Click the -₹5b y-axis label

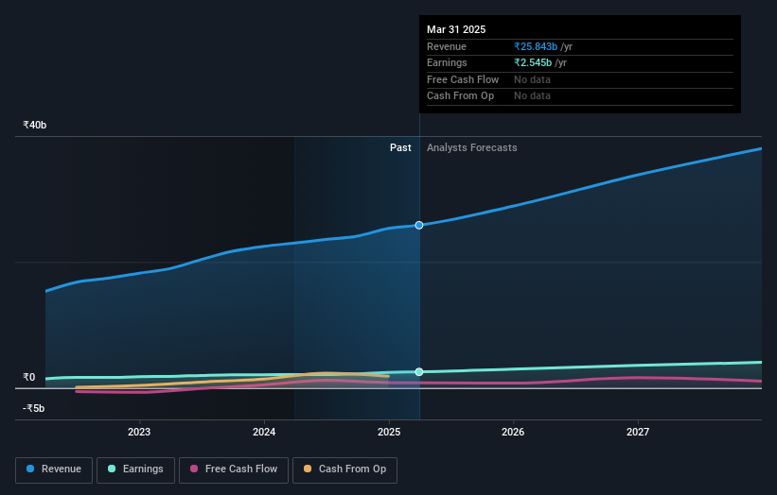coord(34,408)
